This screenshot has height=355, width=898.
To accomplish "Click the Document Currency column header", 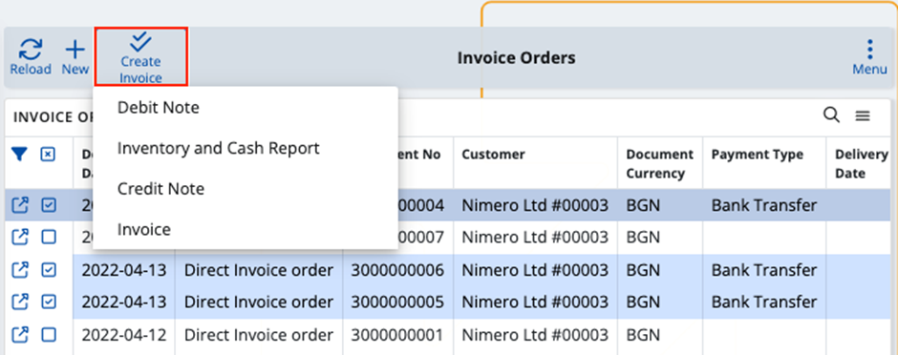I will click(660, 163).
